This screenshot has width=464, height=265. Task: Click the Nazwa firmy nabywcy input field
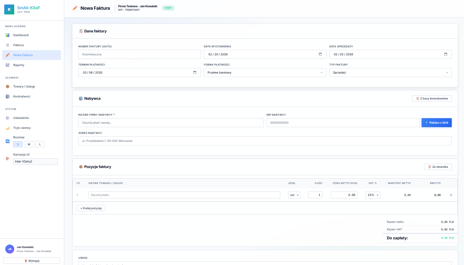171,123
